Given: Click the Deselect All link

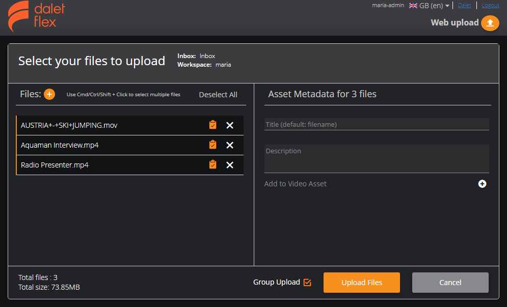Looking at the screenshot, I should [x=218, y=94].
